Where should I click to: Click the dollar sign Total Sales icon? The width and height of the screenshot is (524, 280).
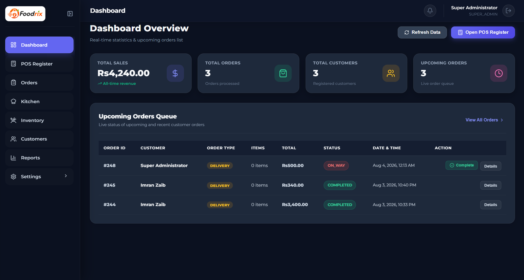tap(175, 73)
